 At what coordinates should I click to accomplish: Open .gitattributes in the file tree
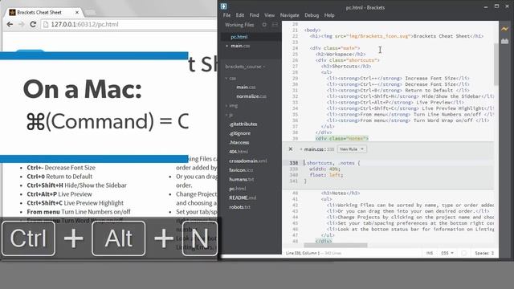(x=243, y=124)
